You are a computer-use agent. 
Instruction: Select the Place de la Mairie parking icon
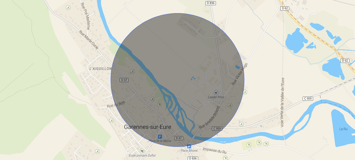pyautogui.click(x=160, y=137)
